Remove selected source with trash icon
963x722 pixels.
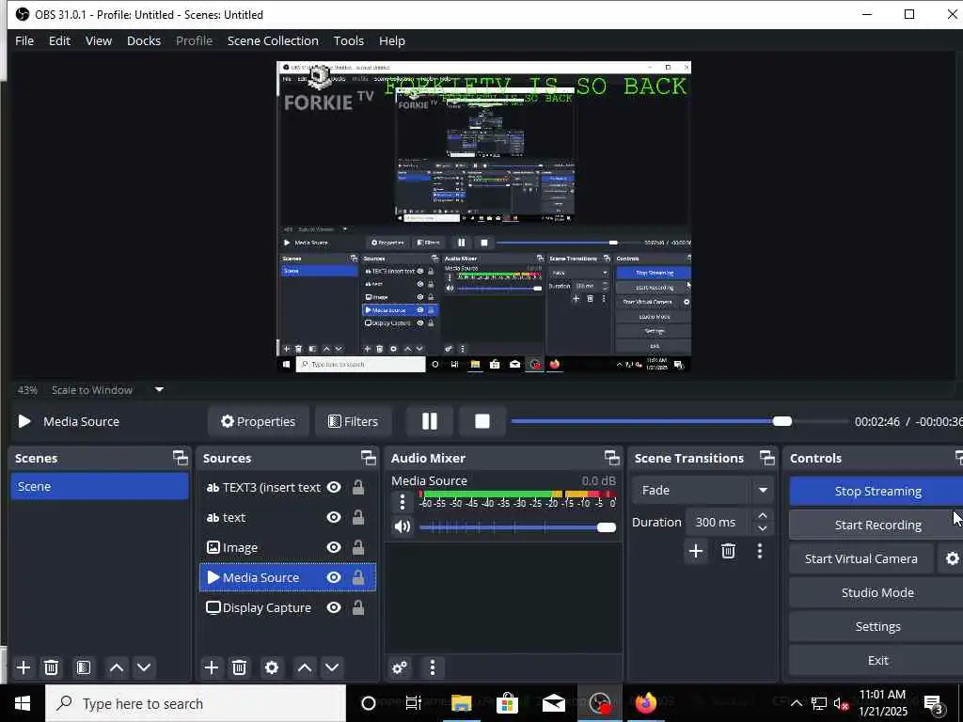[240, 667]
